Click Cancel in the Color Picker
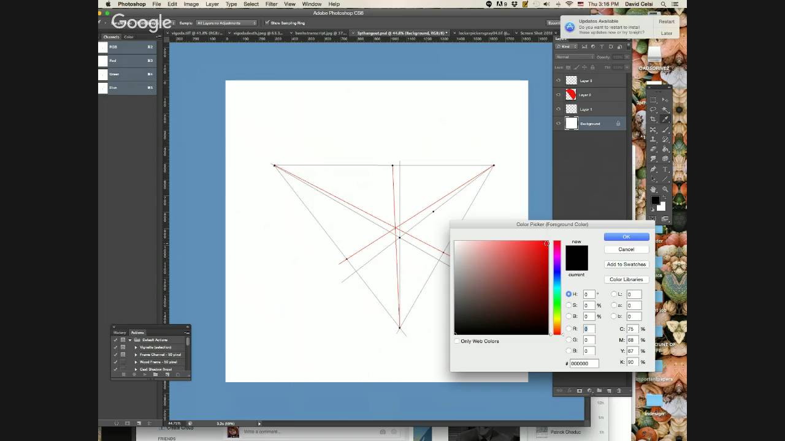 pyautogui.click(x=626, y=249)
